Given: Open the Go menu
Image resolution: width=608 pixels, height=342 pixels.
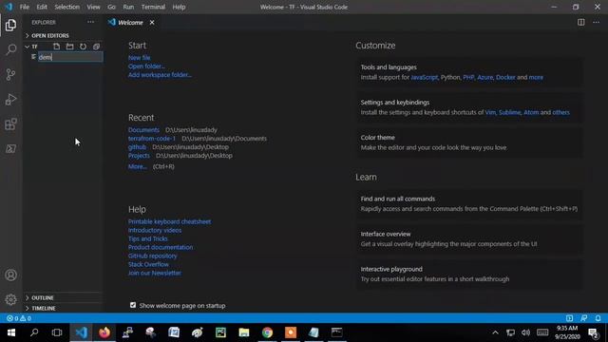Looking at the screenshot, I should pyautogui.click(x=111, y=7).
